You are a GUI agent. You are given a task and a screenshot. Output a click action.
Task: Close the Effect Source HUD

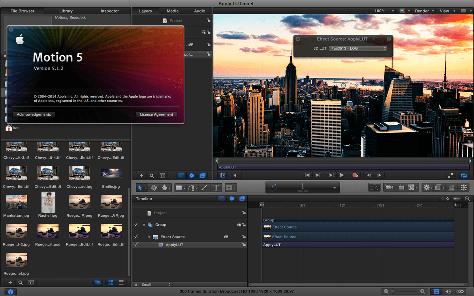coord(298,39)
